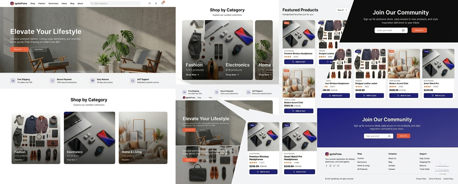Viewport: 458px width, 184px height.
Task: Open the 'Privacy Policy' footer link
Action: point(421,179)
